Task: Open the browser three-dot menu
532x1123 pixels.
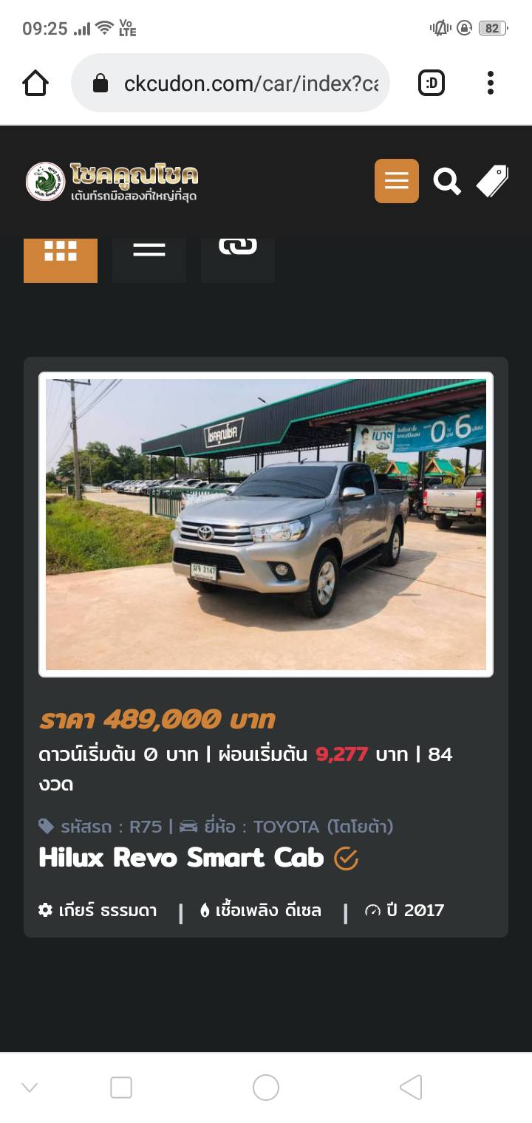Action: pos(490,83)
